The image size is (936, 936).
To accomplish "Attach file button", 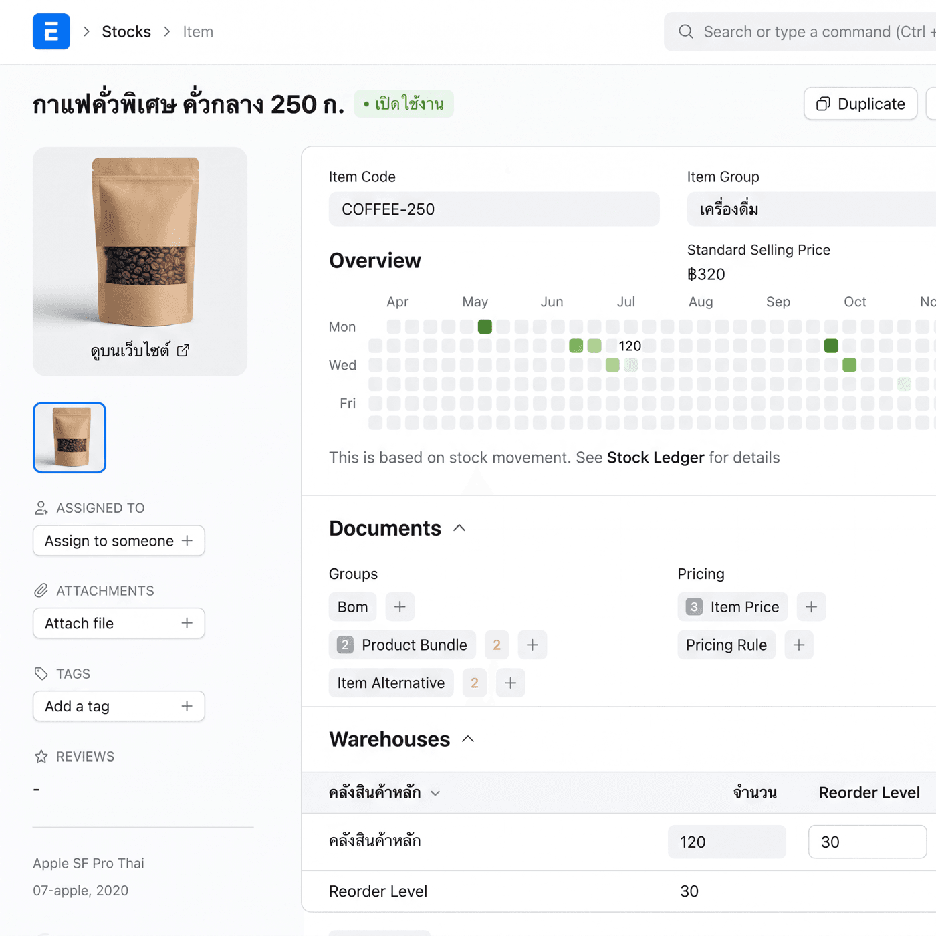I will pyautogui.click(x=119, y=623).
